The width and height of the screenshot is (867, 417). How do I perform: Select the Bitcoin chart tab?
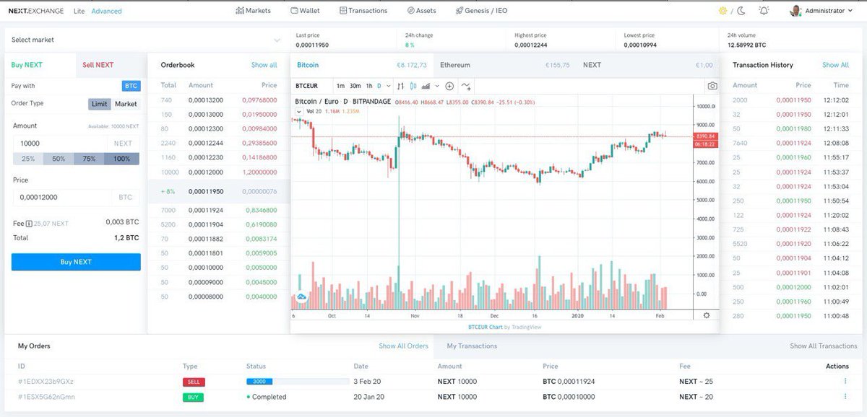[361, 65]
